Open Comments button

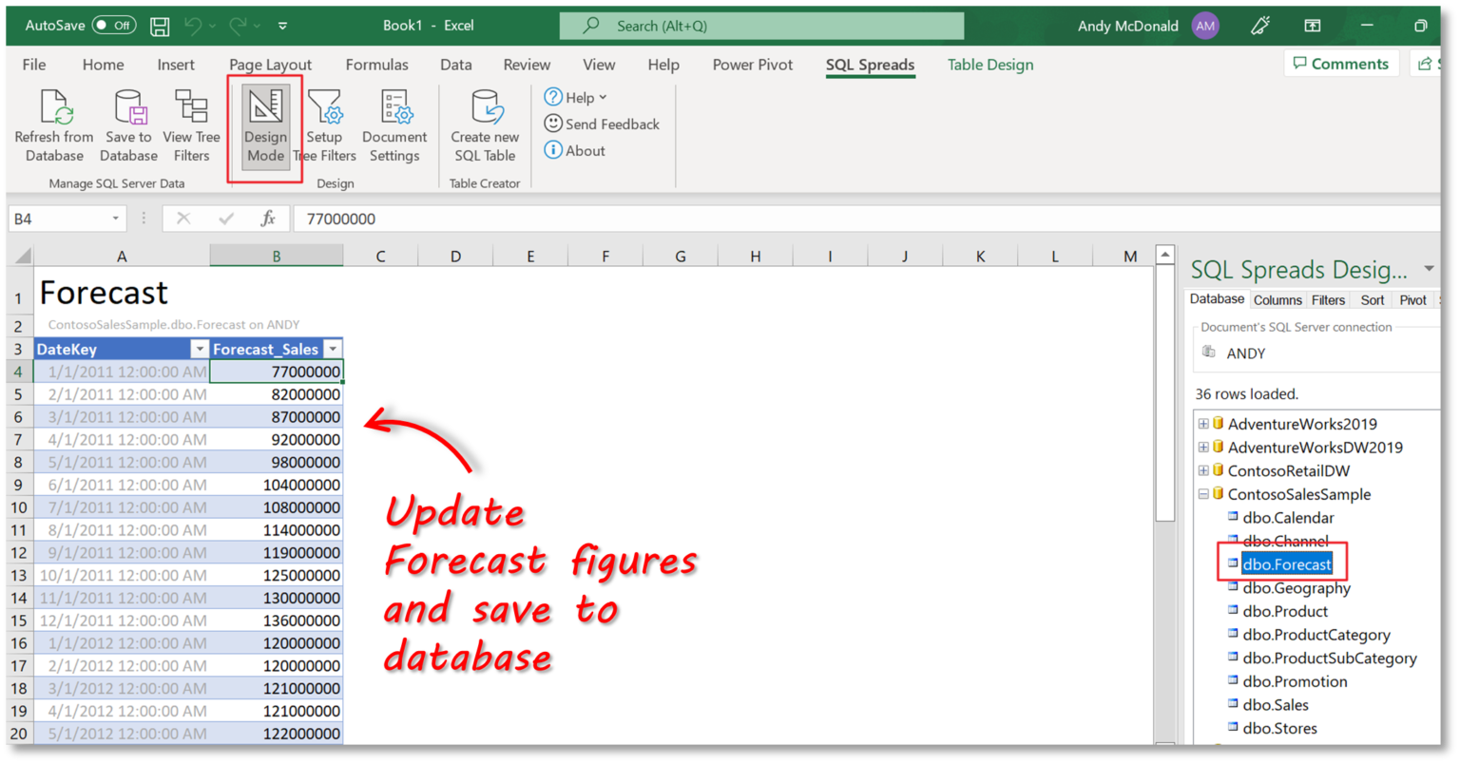[1340, 64]
